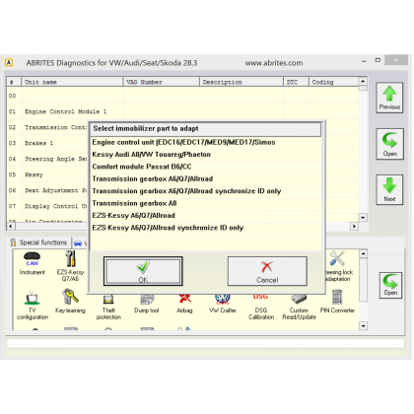The image size is (414, 414).
Task: Click unit list scroll down arrow
Action: click(363, 218)
